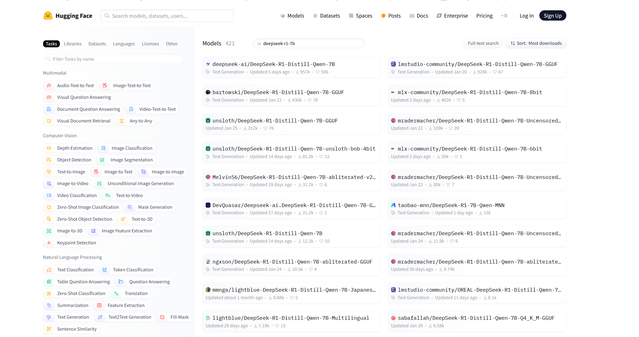Open lmstudio-community OREAL-DeepSeek-R1 model card

(477, 293)
